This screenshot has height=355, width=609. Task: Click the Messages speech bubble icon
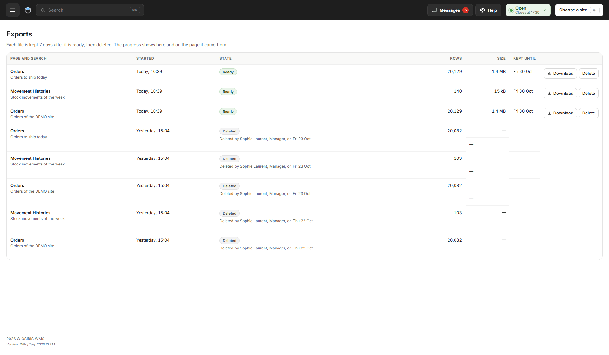click(434, 10)
